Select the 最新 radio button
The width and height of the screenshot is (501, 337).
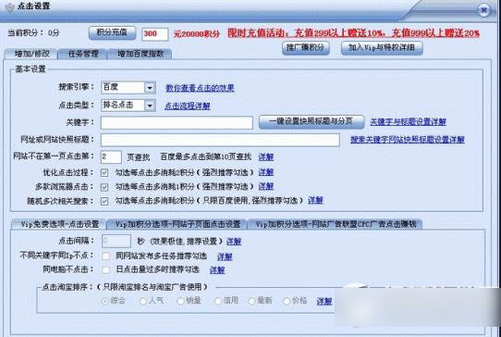click(251, 301)
